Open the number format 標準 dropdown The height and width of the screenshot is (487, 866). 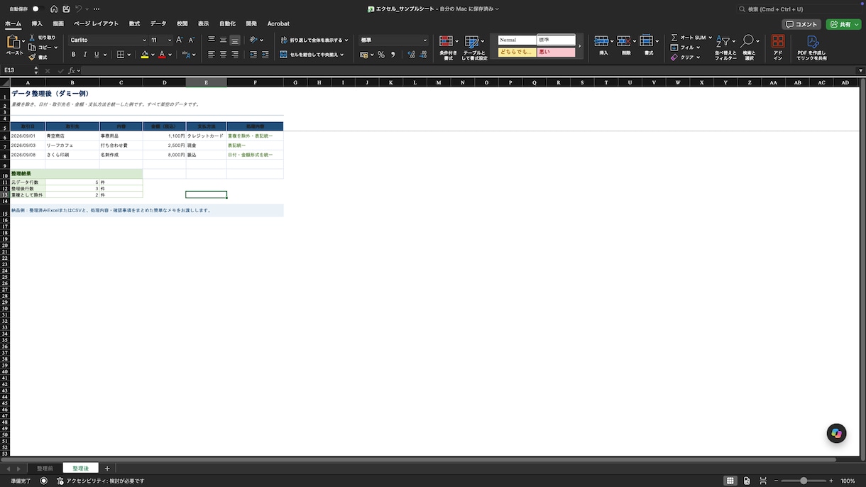pos(425,40)
